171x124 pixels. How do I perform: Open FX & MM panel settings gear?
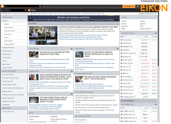point(71,94)
